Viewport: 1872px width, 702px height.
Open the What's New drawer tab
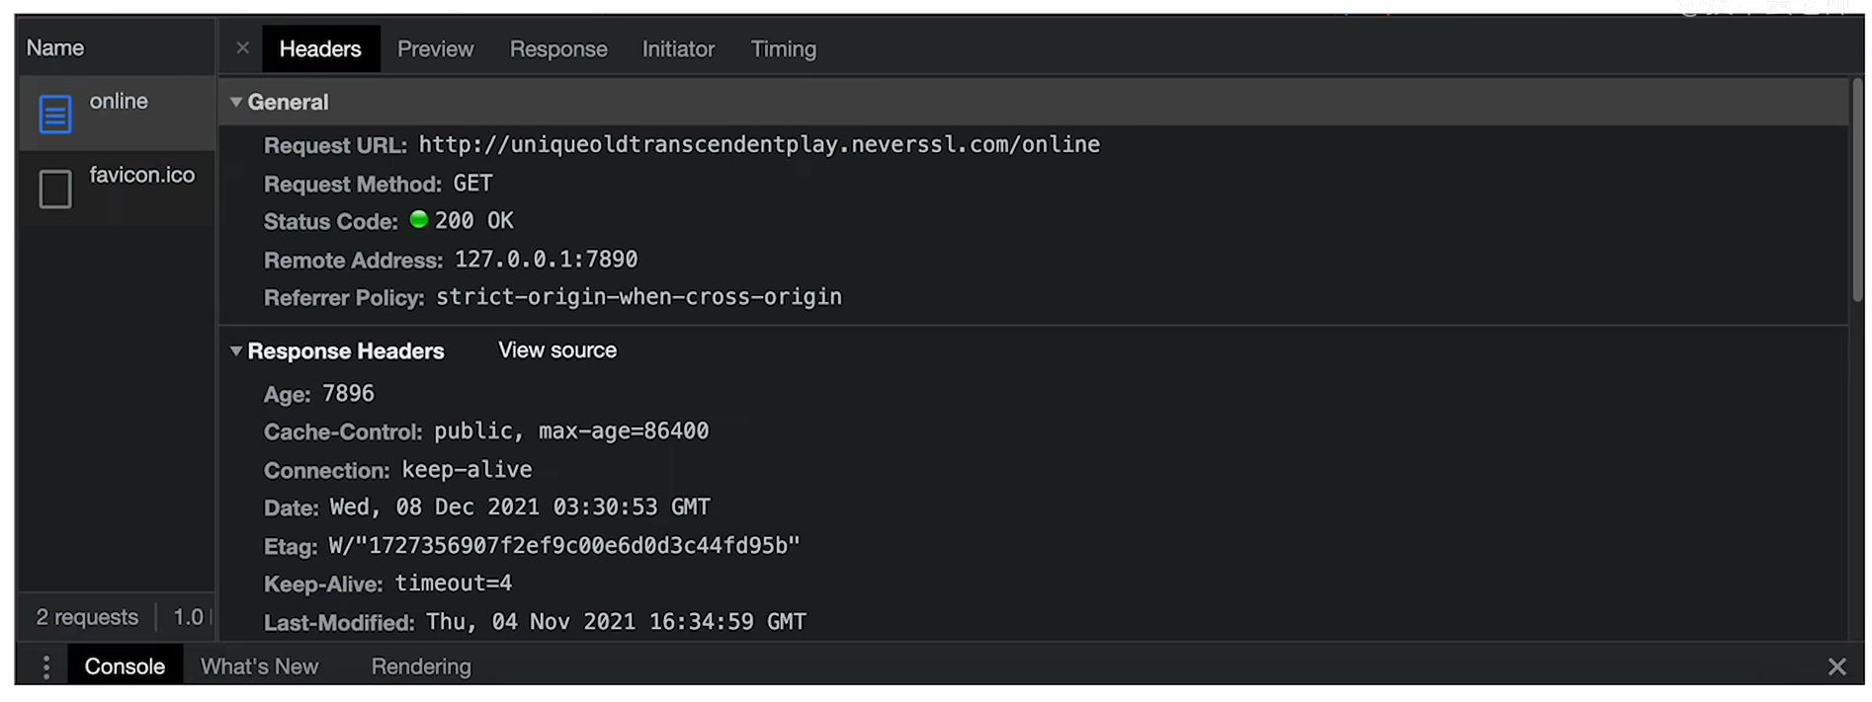pos(259,666)
